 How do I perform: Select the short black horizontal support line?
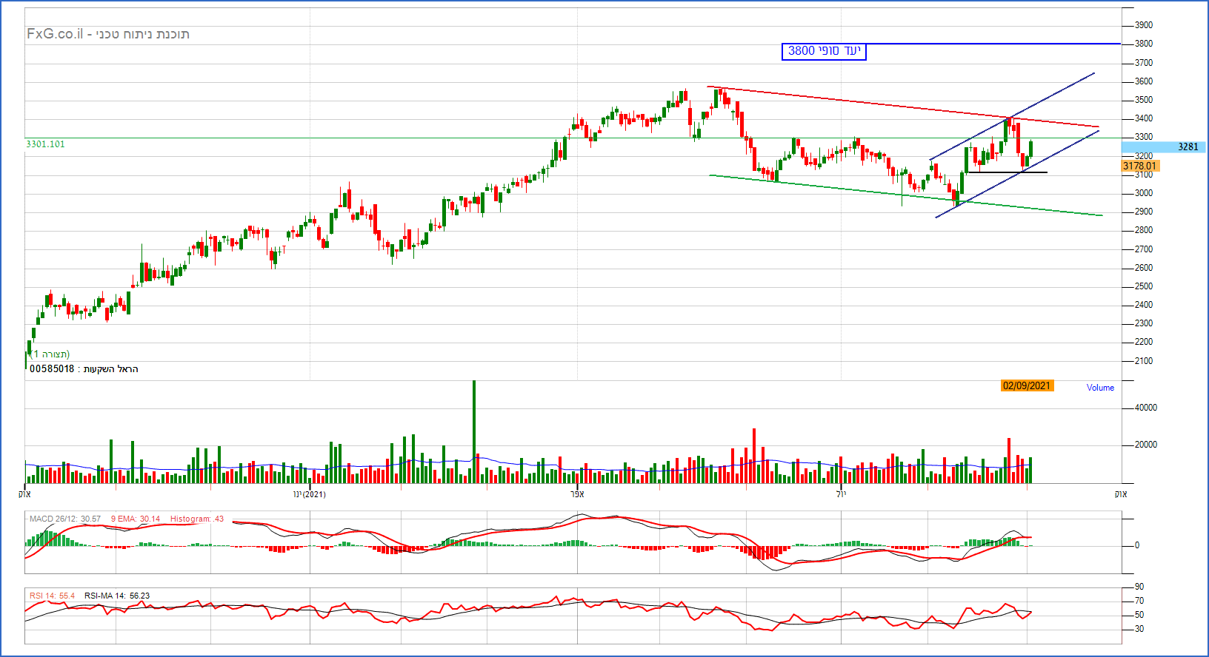[x=1007, y=172]
